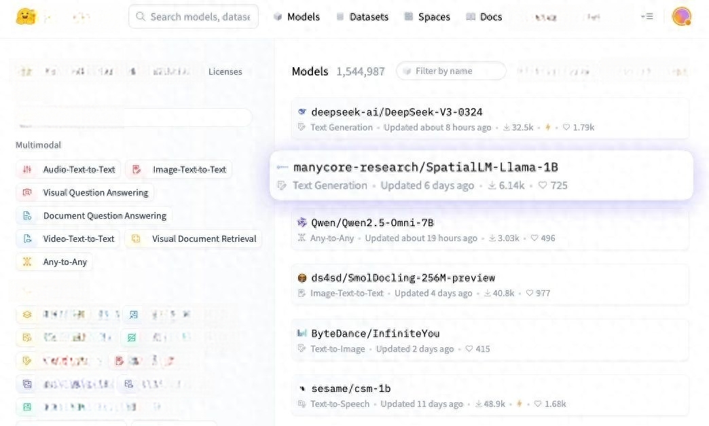Click the heart icon on csm-1b
This screenshot has height=426, width=709.
(538, 404)
